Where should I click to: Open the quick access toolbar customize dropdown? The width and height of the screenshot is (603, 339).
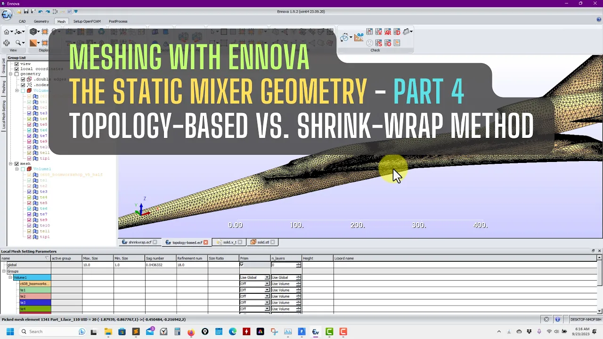76,11
